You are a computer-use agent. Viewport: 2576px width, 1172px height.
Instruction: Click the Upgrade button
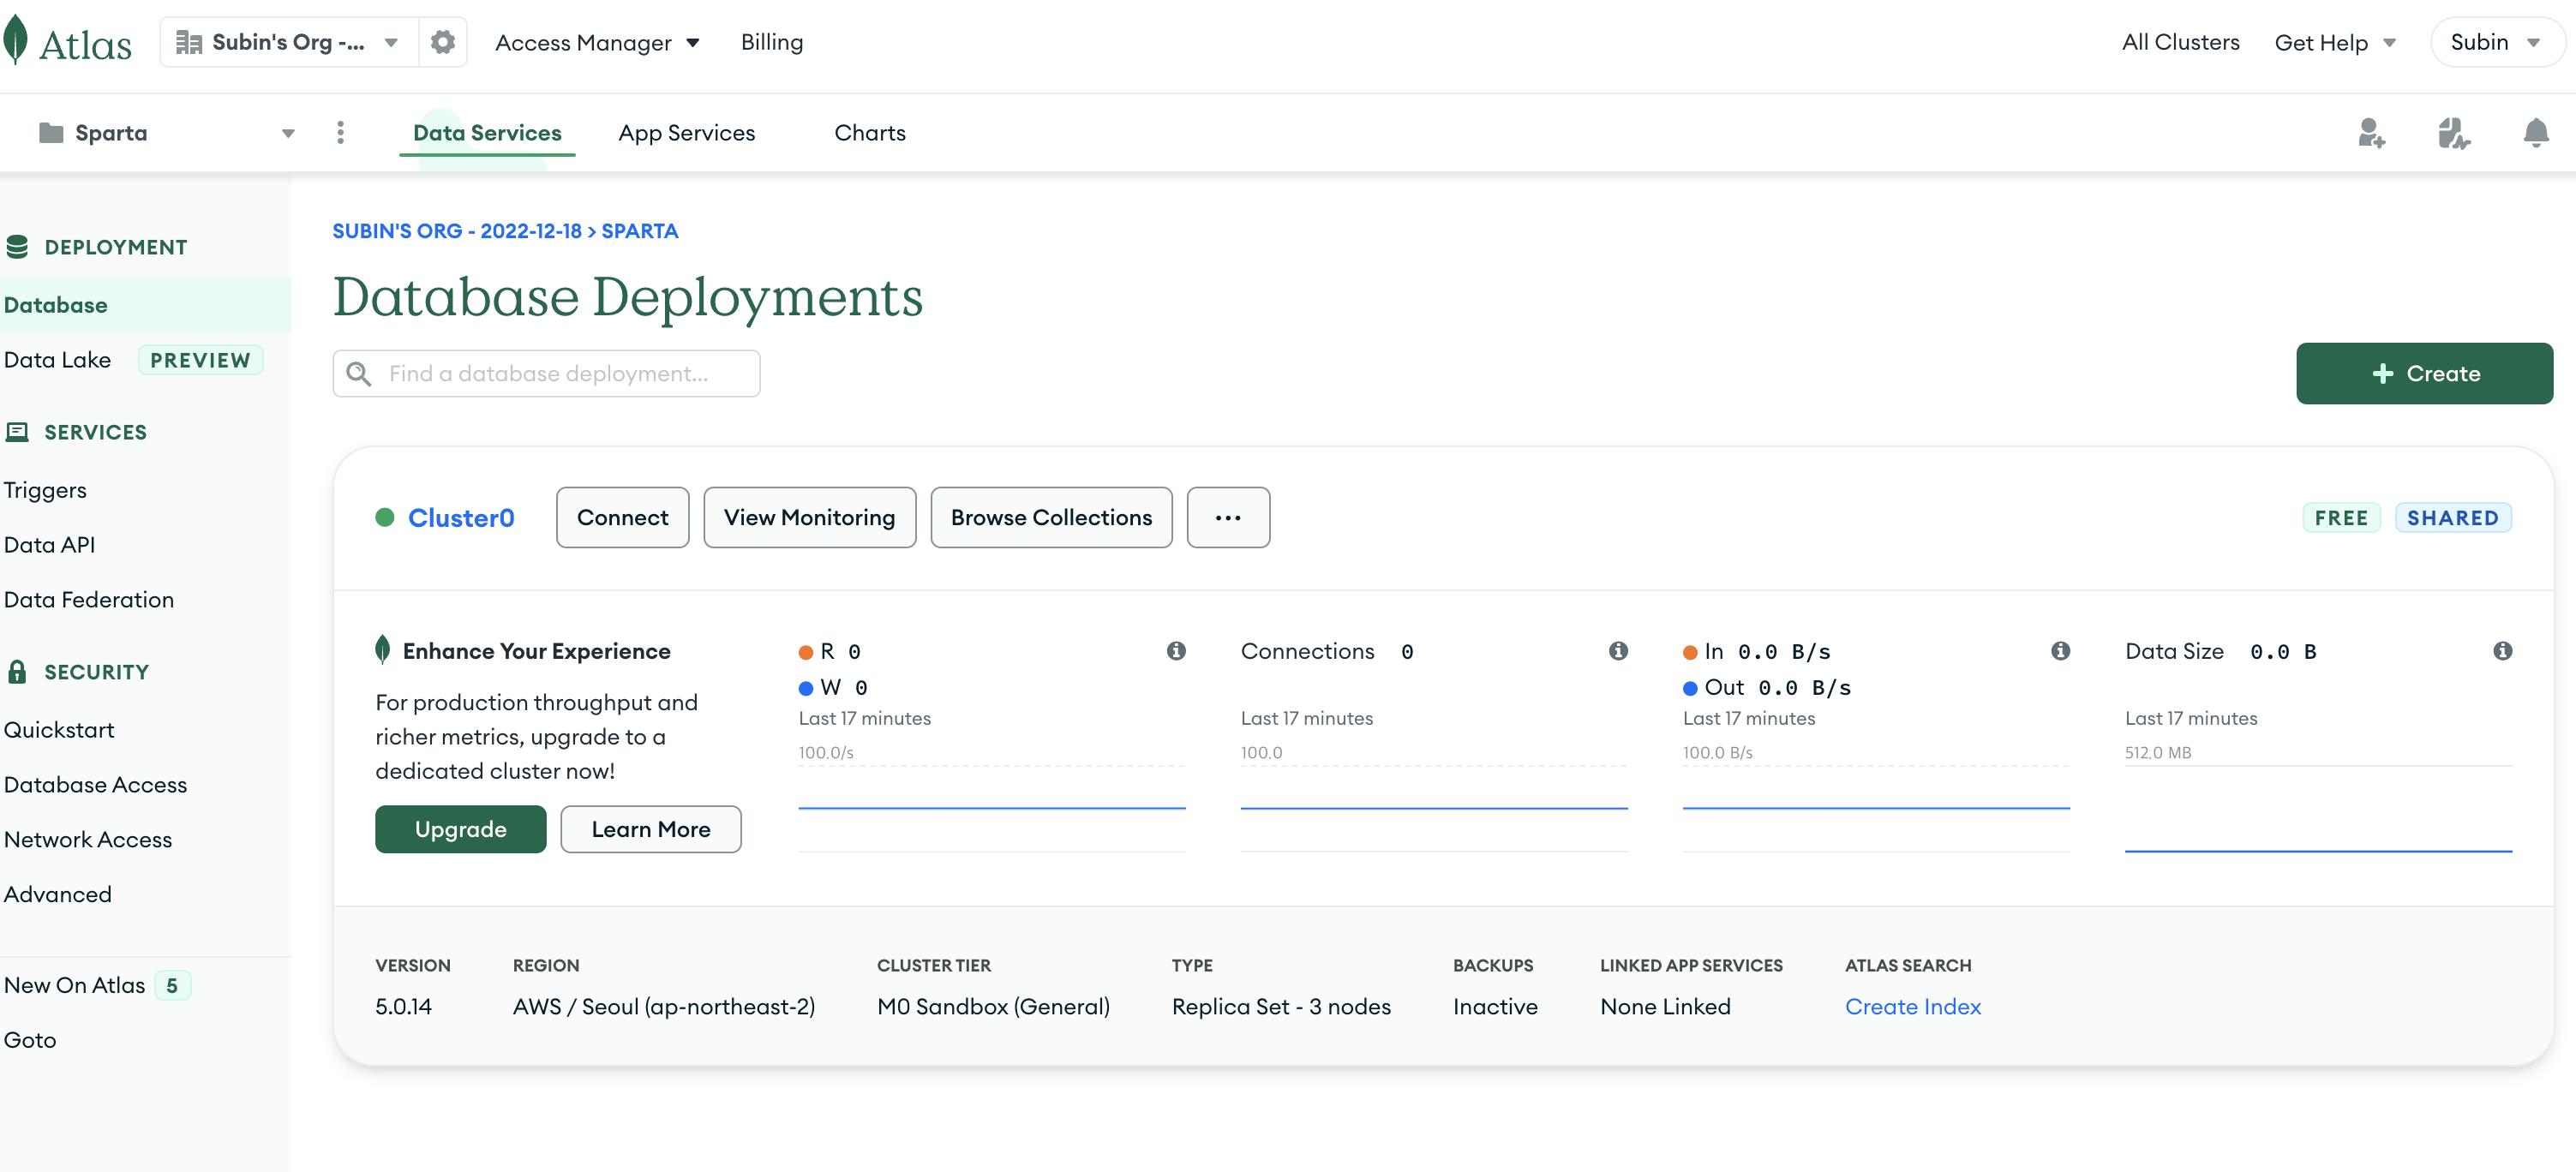coord(460,829)
